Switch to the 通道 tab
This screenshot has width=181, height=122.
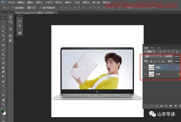click(152, 48)
